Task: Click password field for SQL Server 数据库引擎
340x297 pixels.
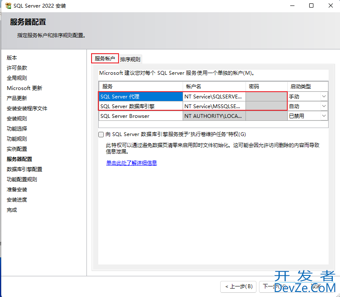Action: click(x=267, y=106)
